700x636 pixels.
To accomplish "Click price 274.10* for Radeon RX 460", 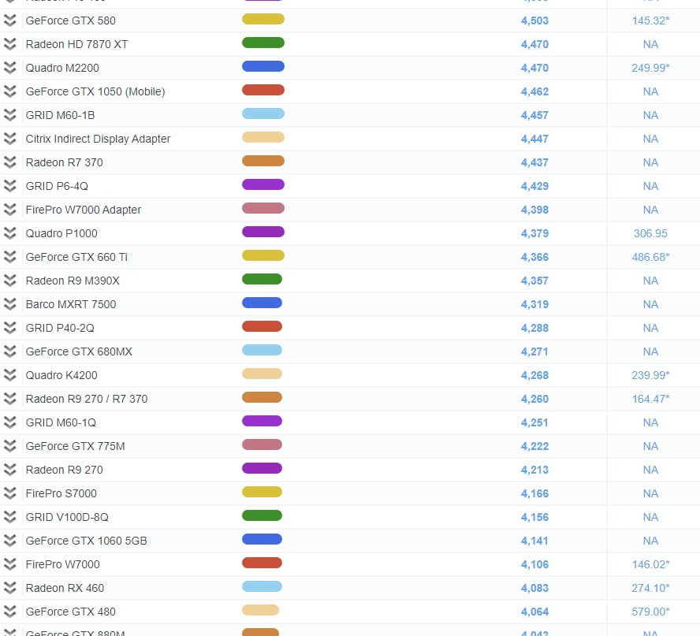I will click(650, 588).
